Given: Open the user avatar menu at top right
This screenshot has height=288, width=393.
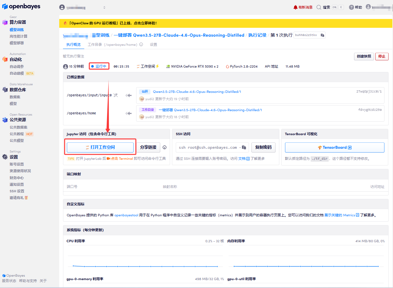Looking at the screenshot, I should 368,7.
